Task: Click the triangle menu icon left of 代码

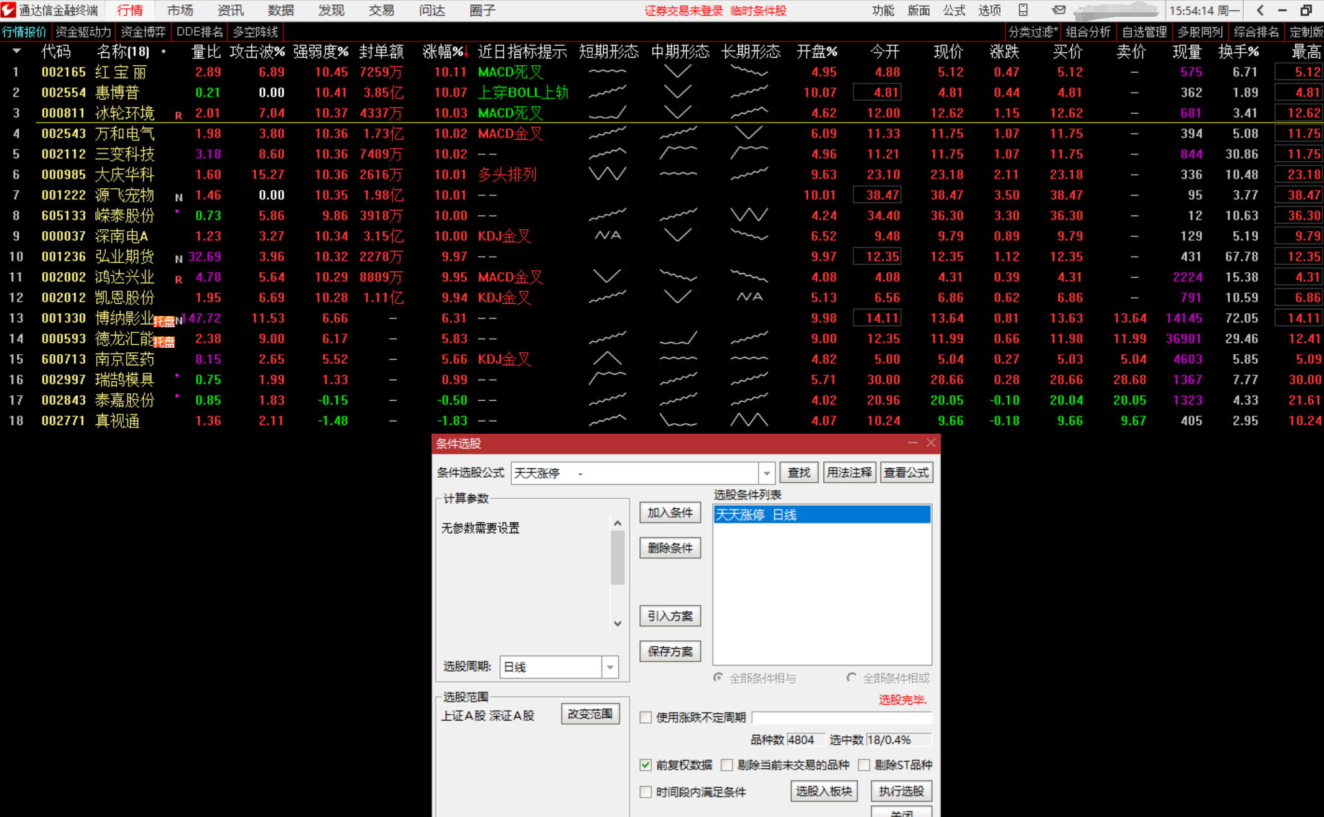Action: [x=17, y=52]
